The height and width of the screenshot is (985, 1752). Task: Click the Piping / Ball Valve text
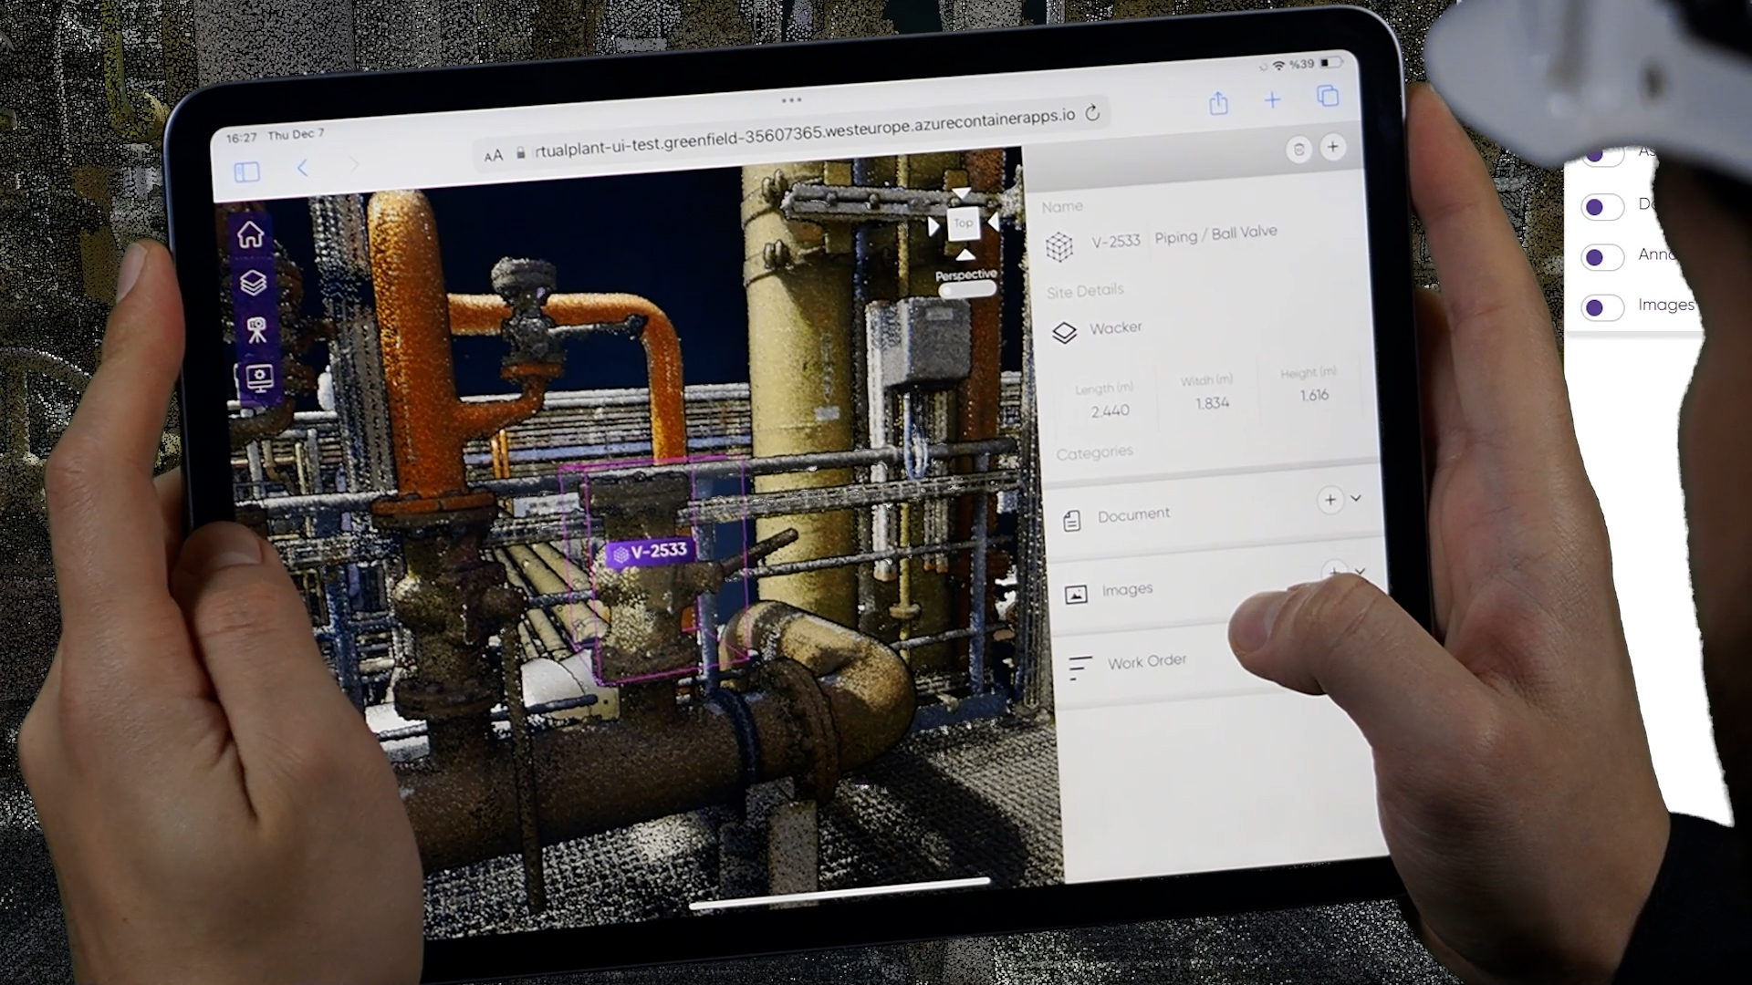1216,234
